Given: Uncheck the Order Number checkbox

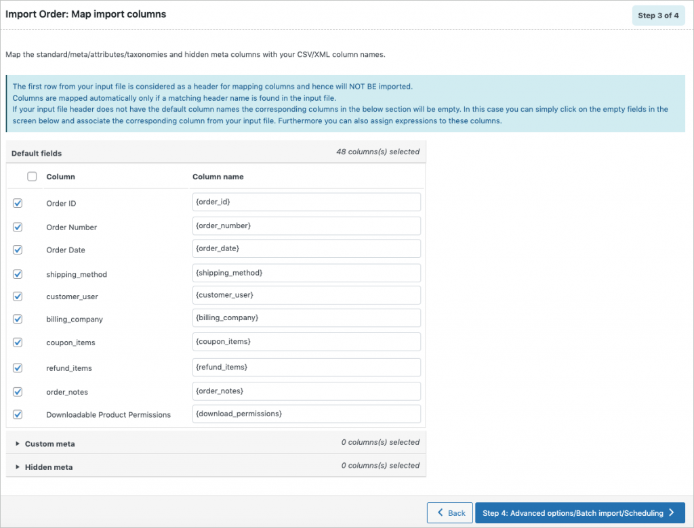Looking at the screenshot, I should (18, 227).
